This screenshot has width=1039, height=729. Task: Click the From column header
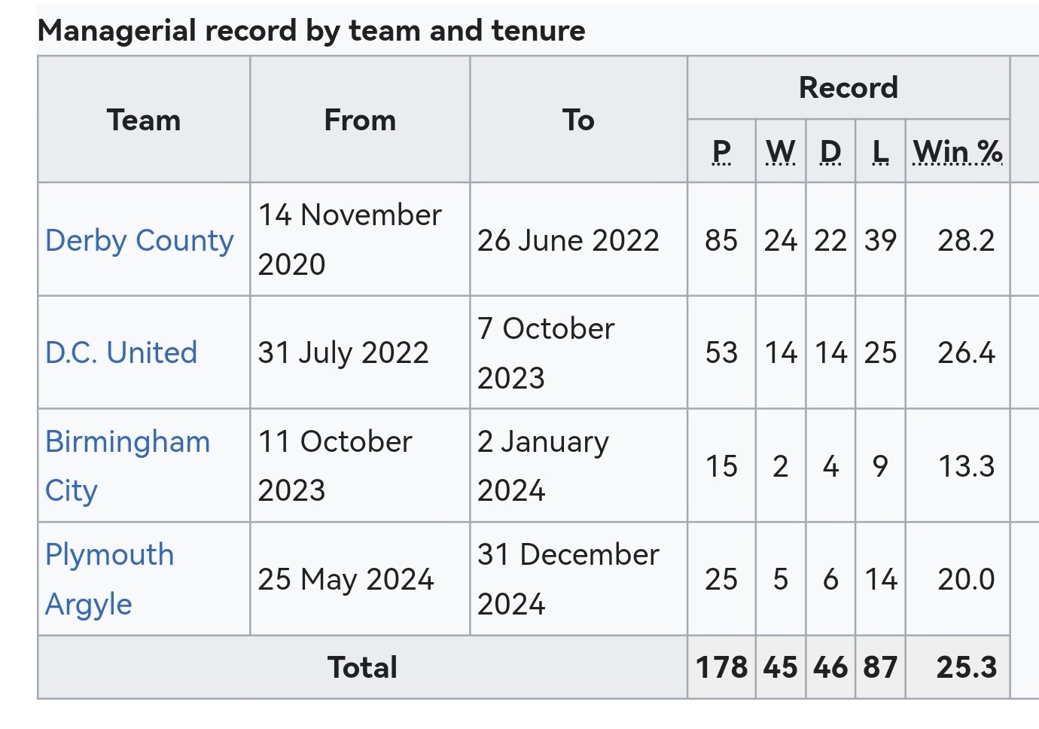[360, 120]
